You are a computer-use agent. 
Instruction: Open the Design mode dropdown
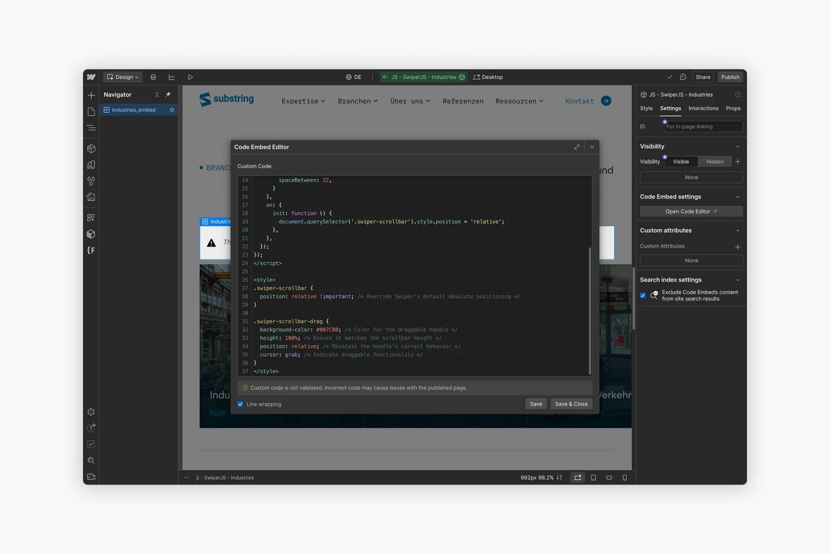[122, 77]
